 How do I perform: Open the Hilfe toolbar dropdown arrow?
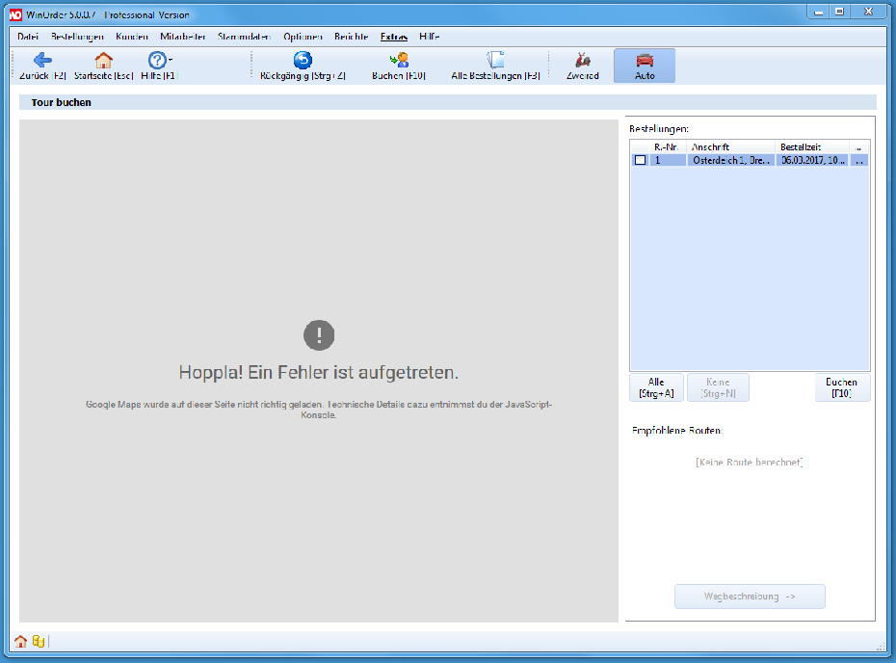pyautogui.click(x=171, y=60)
